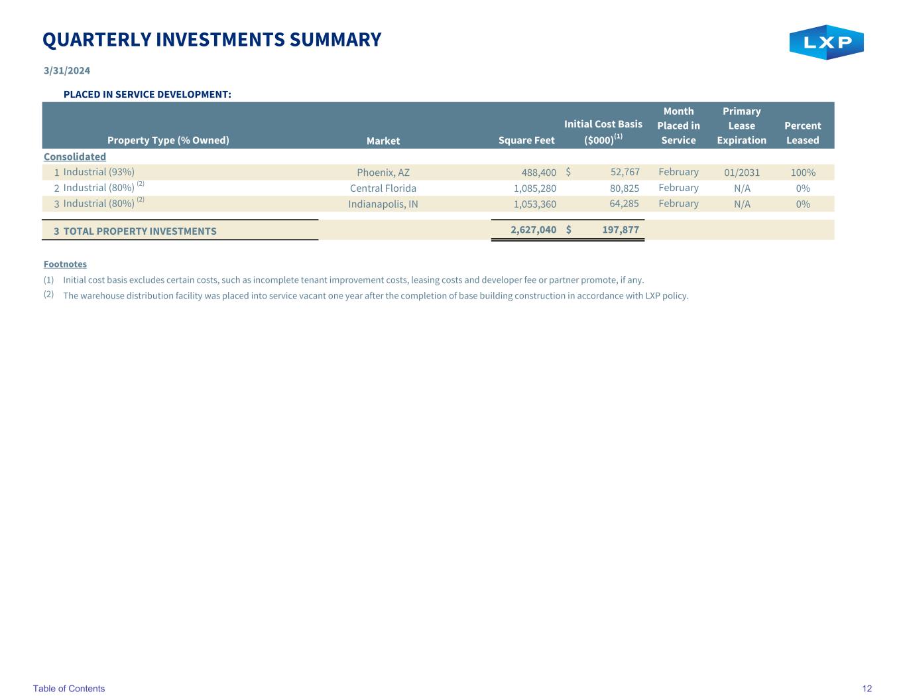Click the Property Type (% Owned) column header
905x700 pixels.
(168, 140)
